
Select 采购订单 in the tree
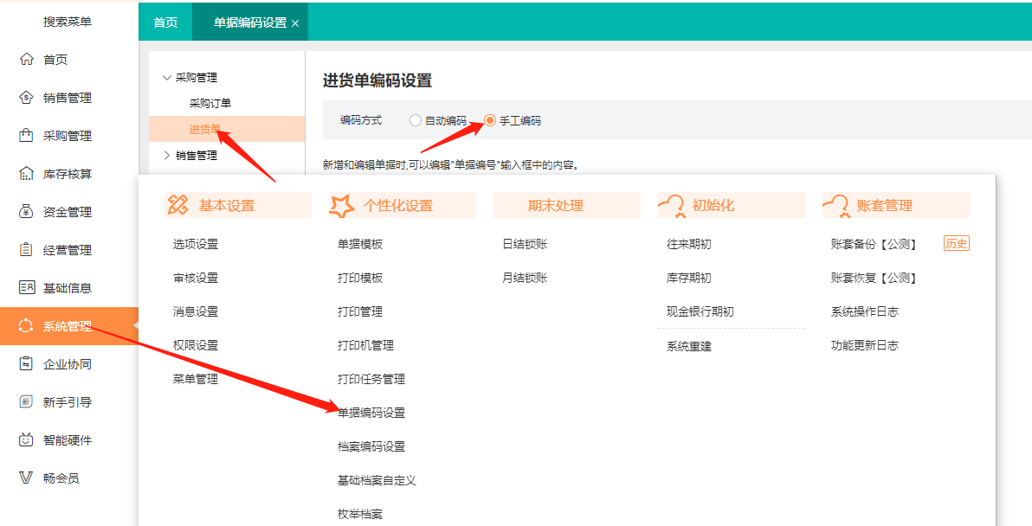click(210, 104)
